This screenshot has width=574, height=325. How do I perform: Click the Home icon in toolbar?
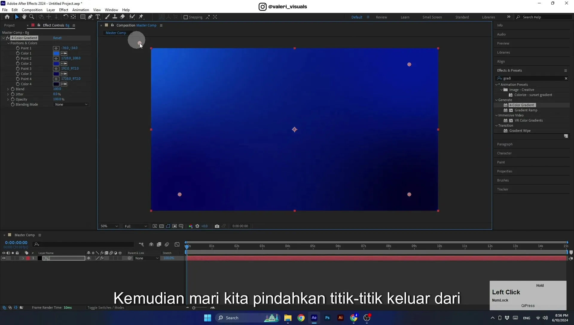click(7, 17)
